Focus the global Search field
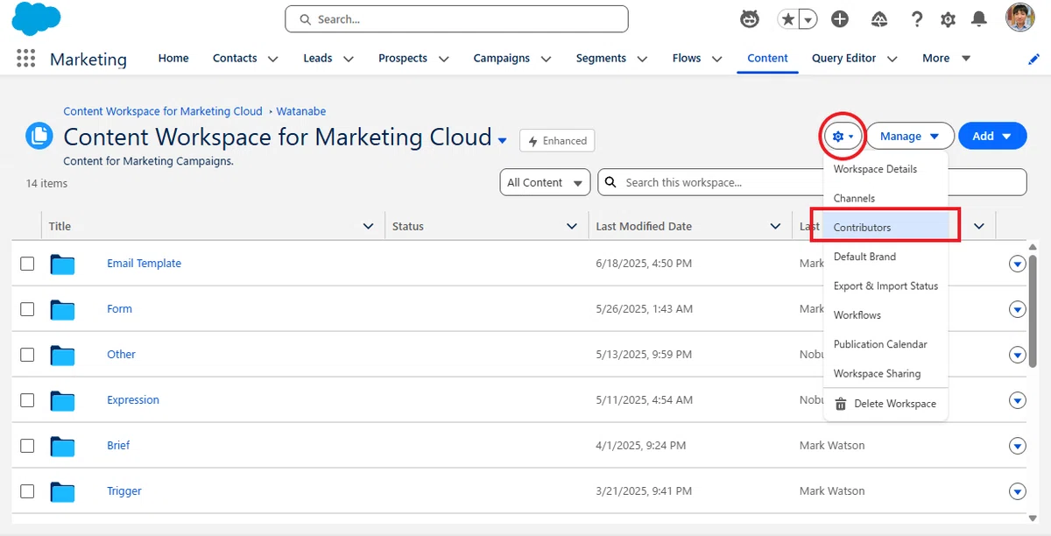The image size is (1051, 536). tap(456, 19)
